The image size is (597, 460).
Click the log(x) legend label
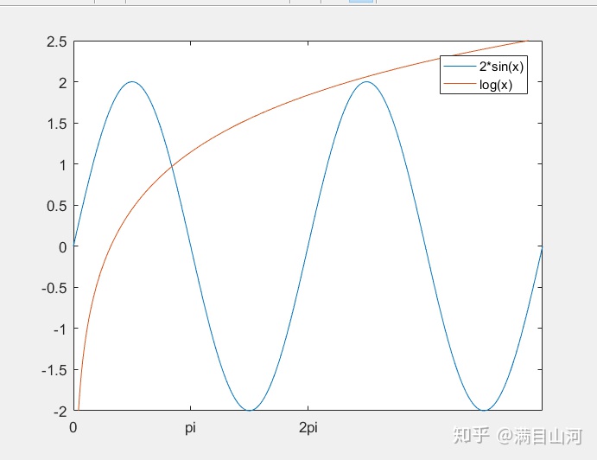pyautogui.click(x=495, y=85)
